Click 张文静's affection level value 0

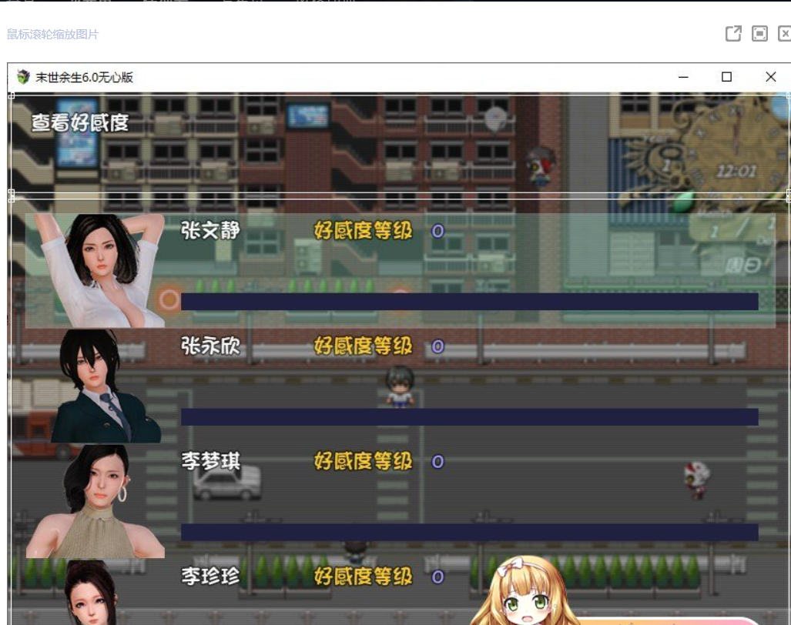[x=437, y=231]
